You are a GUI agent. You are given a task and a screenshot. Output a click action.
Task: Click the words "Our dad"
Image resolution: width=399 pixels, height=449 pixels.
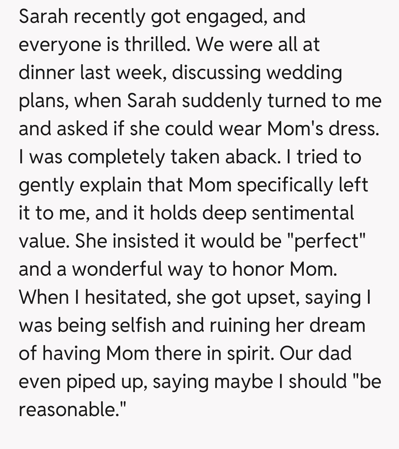[315, 354]
